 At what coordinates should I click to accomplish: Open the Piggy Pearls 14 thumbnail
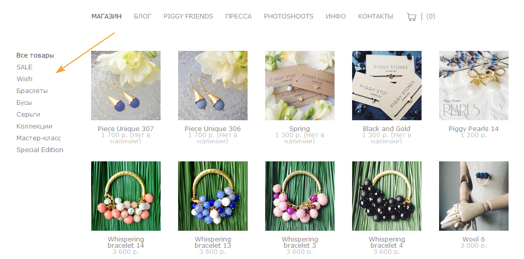pyautogui.click(x=474, y=85)
